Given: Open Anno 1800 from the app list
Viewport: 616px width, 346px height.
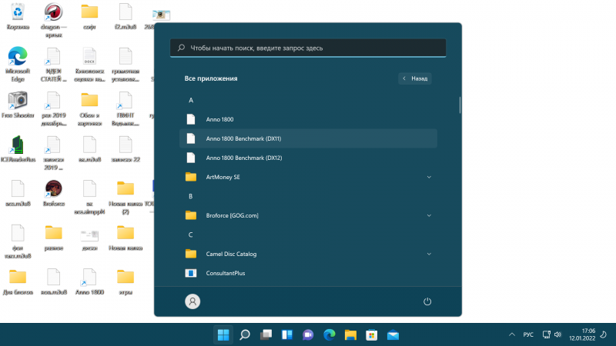Looking at the screenshot, I should [x=219, y=119].
